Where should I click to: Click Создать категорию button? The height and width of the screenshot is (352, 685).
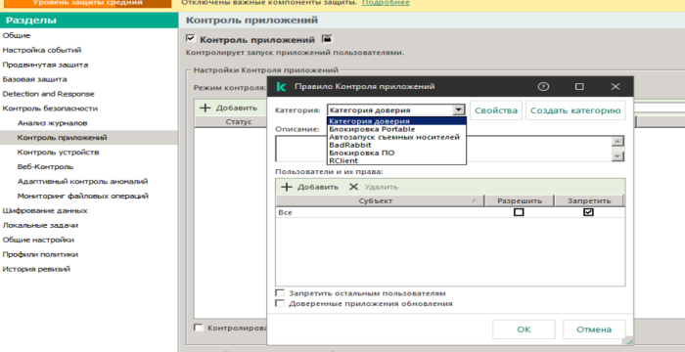pos(575,110)
